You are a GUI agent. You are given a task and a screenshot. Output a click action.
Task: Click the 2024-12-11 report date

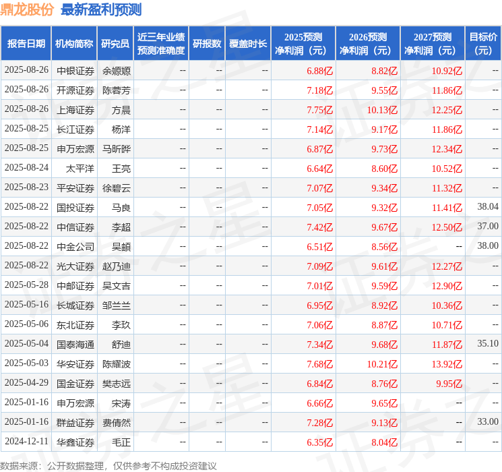point(26,441)
